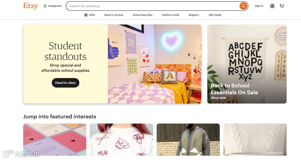Click the orange search magnifier button
This screenshot has height=160, width=301.
click(243, 6)
